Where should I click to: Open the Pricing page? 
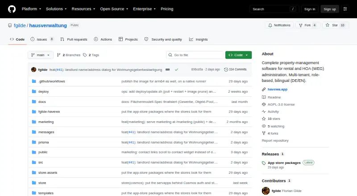(x=167, y=9)
